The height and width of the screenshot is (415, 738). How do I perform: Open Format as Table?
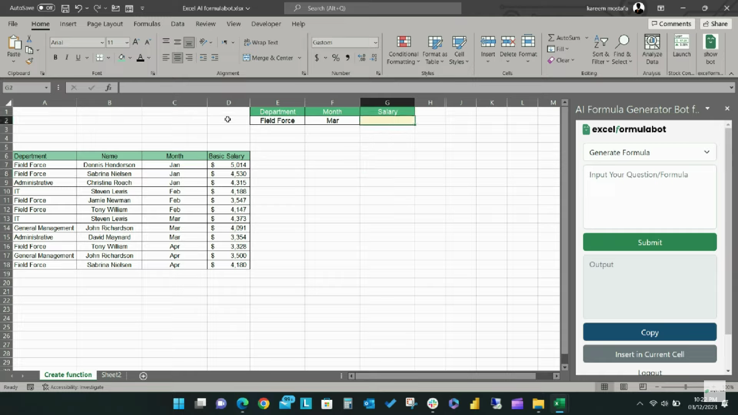point(435,50)
